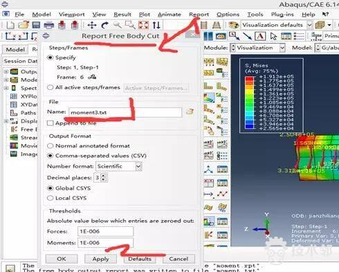This screenshot has height=272, width=339.
Task: Click the Create Free Body Cut icon
Action: (209, 235)
